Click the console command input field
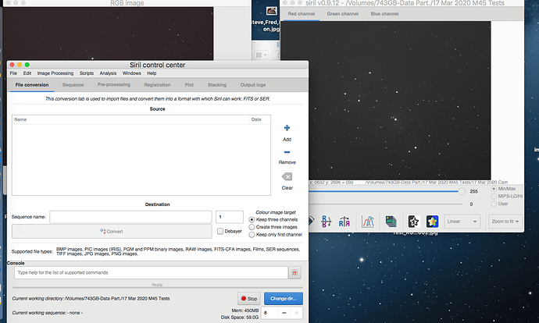The image size is (539, 323). coord(151,272)
